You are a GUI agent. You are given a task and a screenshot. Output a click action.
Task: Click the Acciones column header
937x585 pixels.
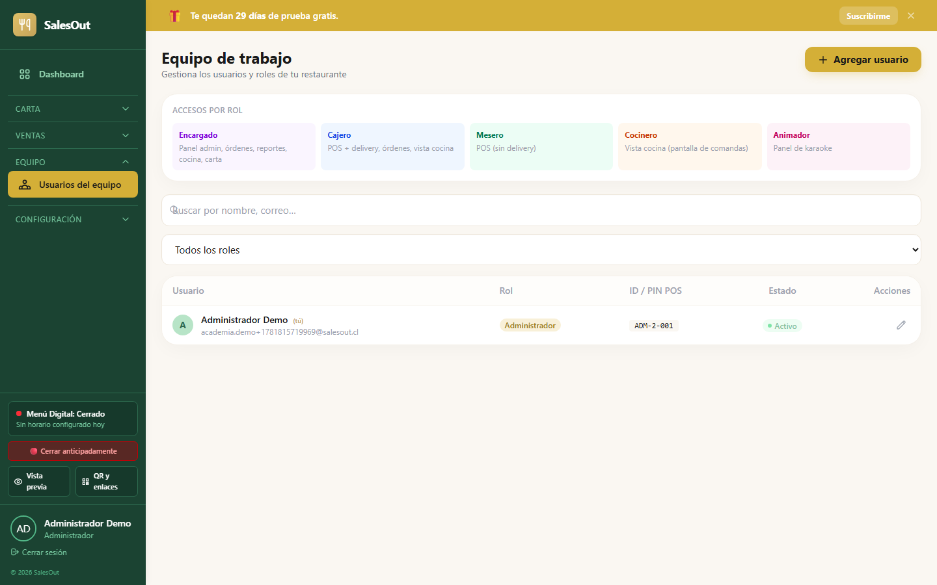click(x=892, y=291)
